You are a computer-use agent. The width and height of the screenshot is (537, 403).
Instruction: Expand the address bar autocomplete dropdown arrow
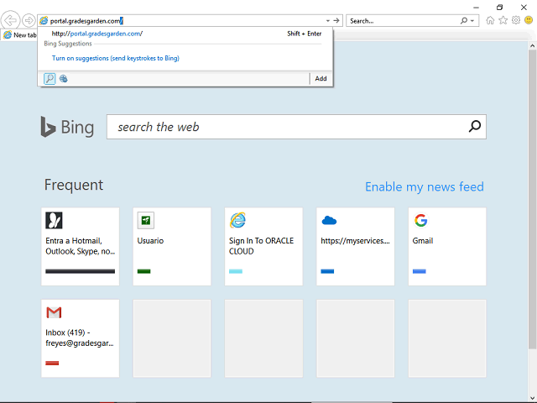pos(328,21)
